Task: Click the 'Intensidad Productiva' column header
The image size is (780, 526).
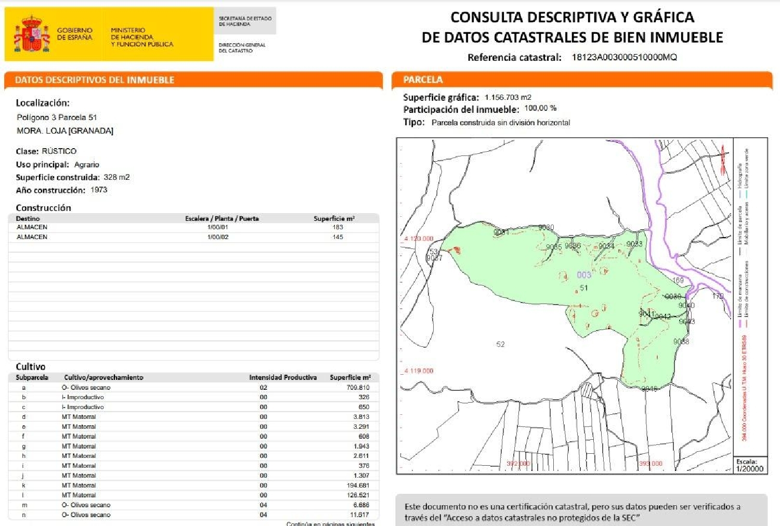Action: [x=283, y=377]
